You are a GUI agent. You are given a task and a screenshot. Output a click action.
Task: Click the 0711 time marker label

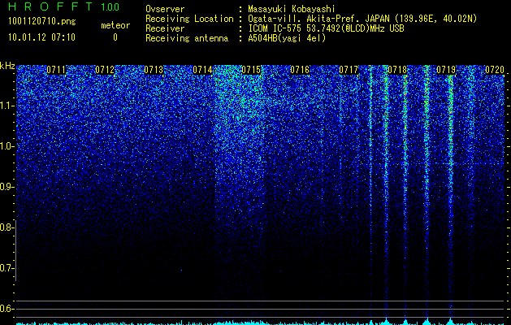tap(56, 70)
